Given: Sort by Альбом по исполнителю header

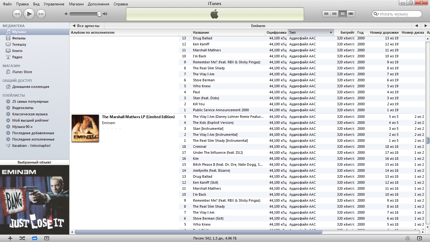Looking at the screenshot, I should [124, 32].
